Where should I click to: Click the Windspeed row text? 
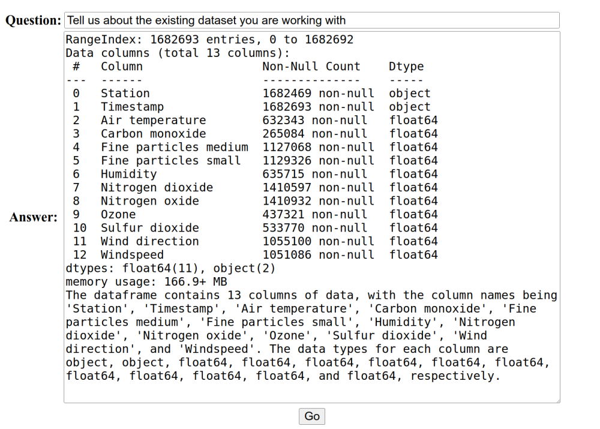(x=132, y=255)
